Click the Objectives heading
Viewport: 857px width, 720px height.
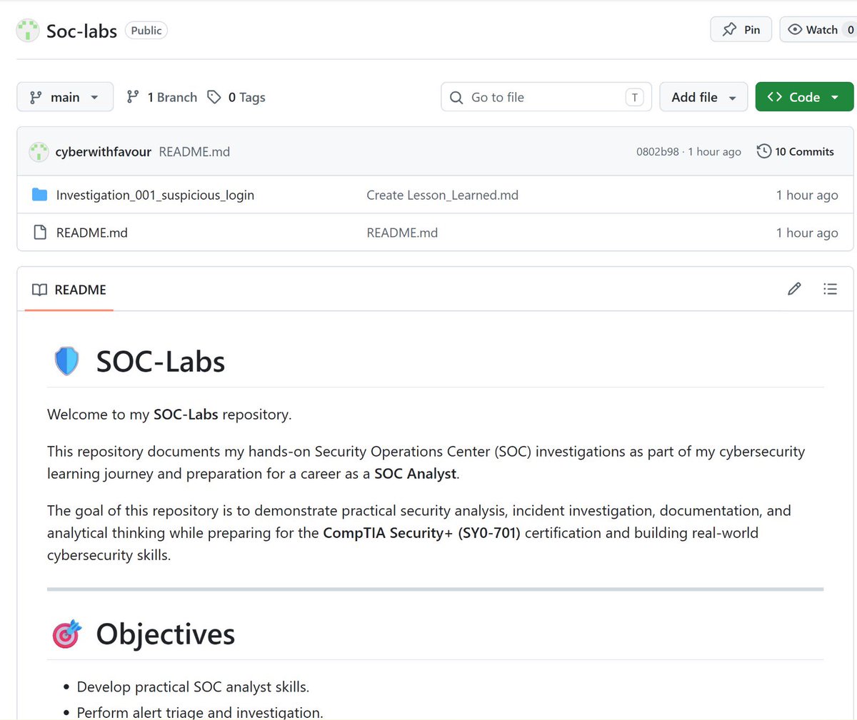point(166,634)
